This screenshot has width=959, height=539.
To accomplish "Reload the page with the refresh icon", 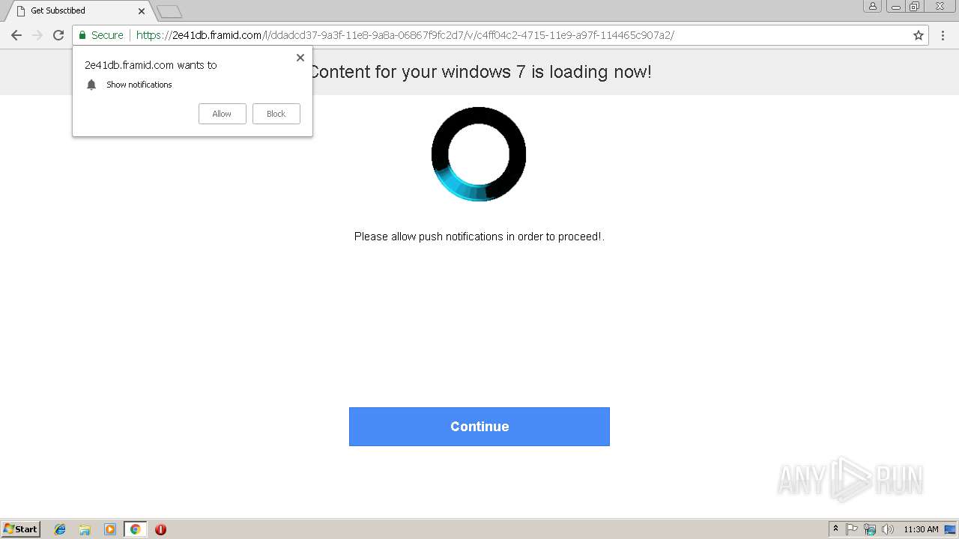I will [x=58, y=35].
